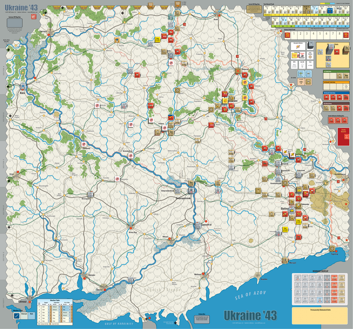Select the German counter at Kirovograd
The height and width of the screenshot is (329, 353).
[x=90, y=195]
